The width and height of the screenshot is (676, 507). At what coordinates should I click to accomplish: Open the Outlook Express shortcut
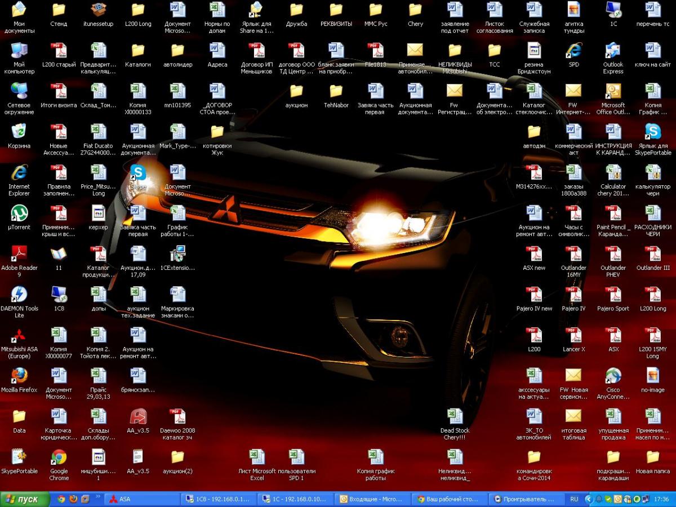(613, 52)
